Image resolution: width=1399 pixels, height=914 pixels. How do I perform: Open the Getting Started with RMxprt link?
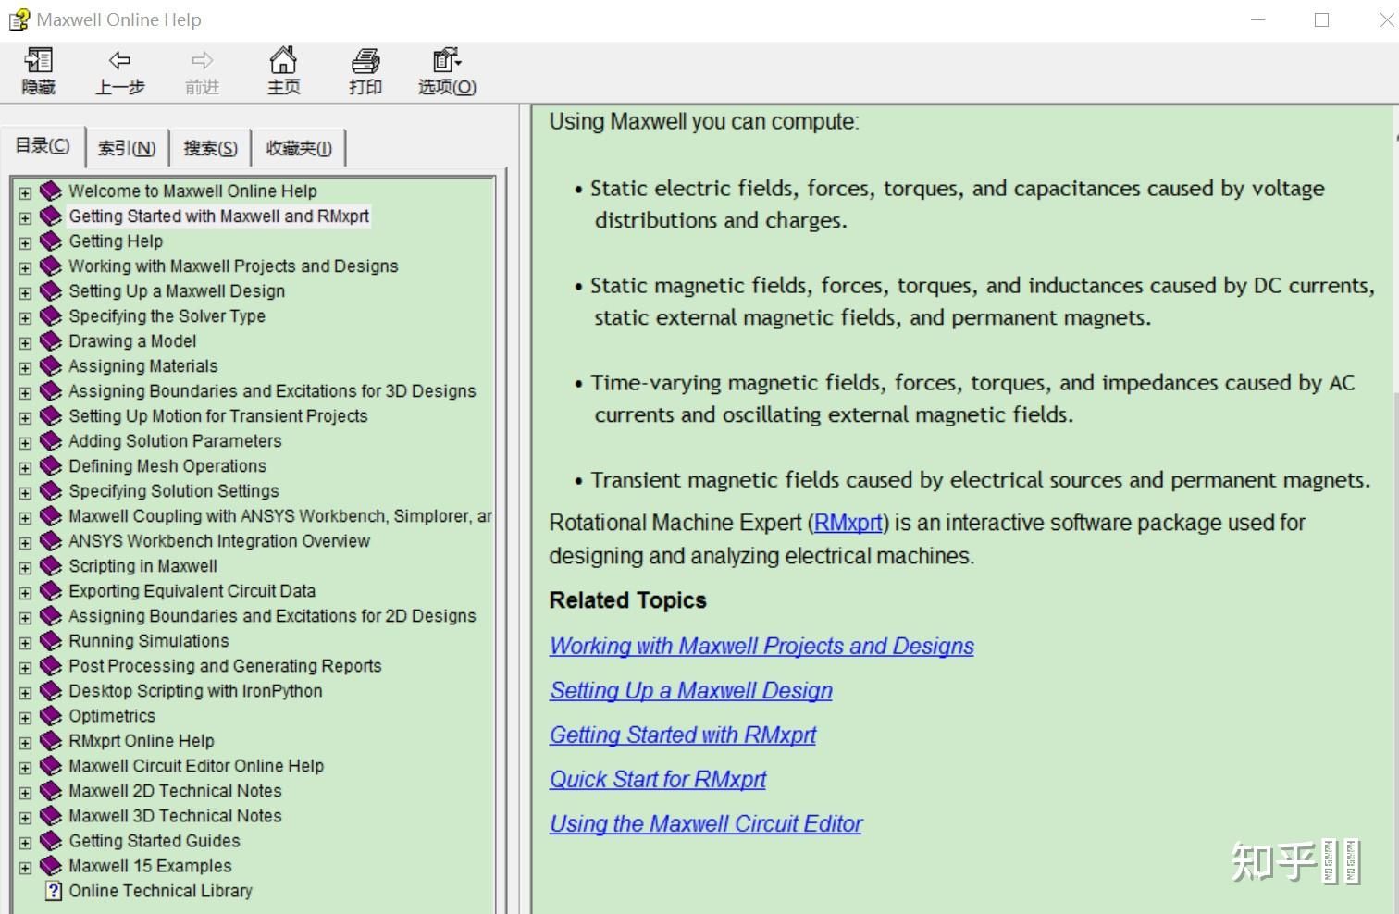point(683,735)
